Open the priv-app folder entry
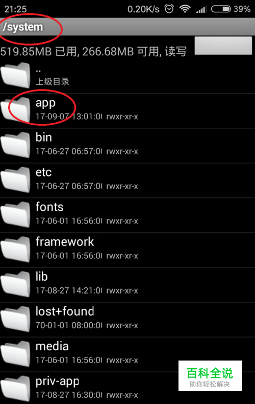255x404 pixels. (x=127, y=388)
